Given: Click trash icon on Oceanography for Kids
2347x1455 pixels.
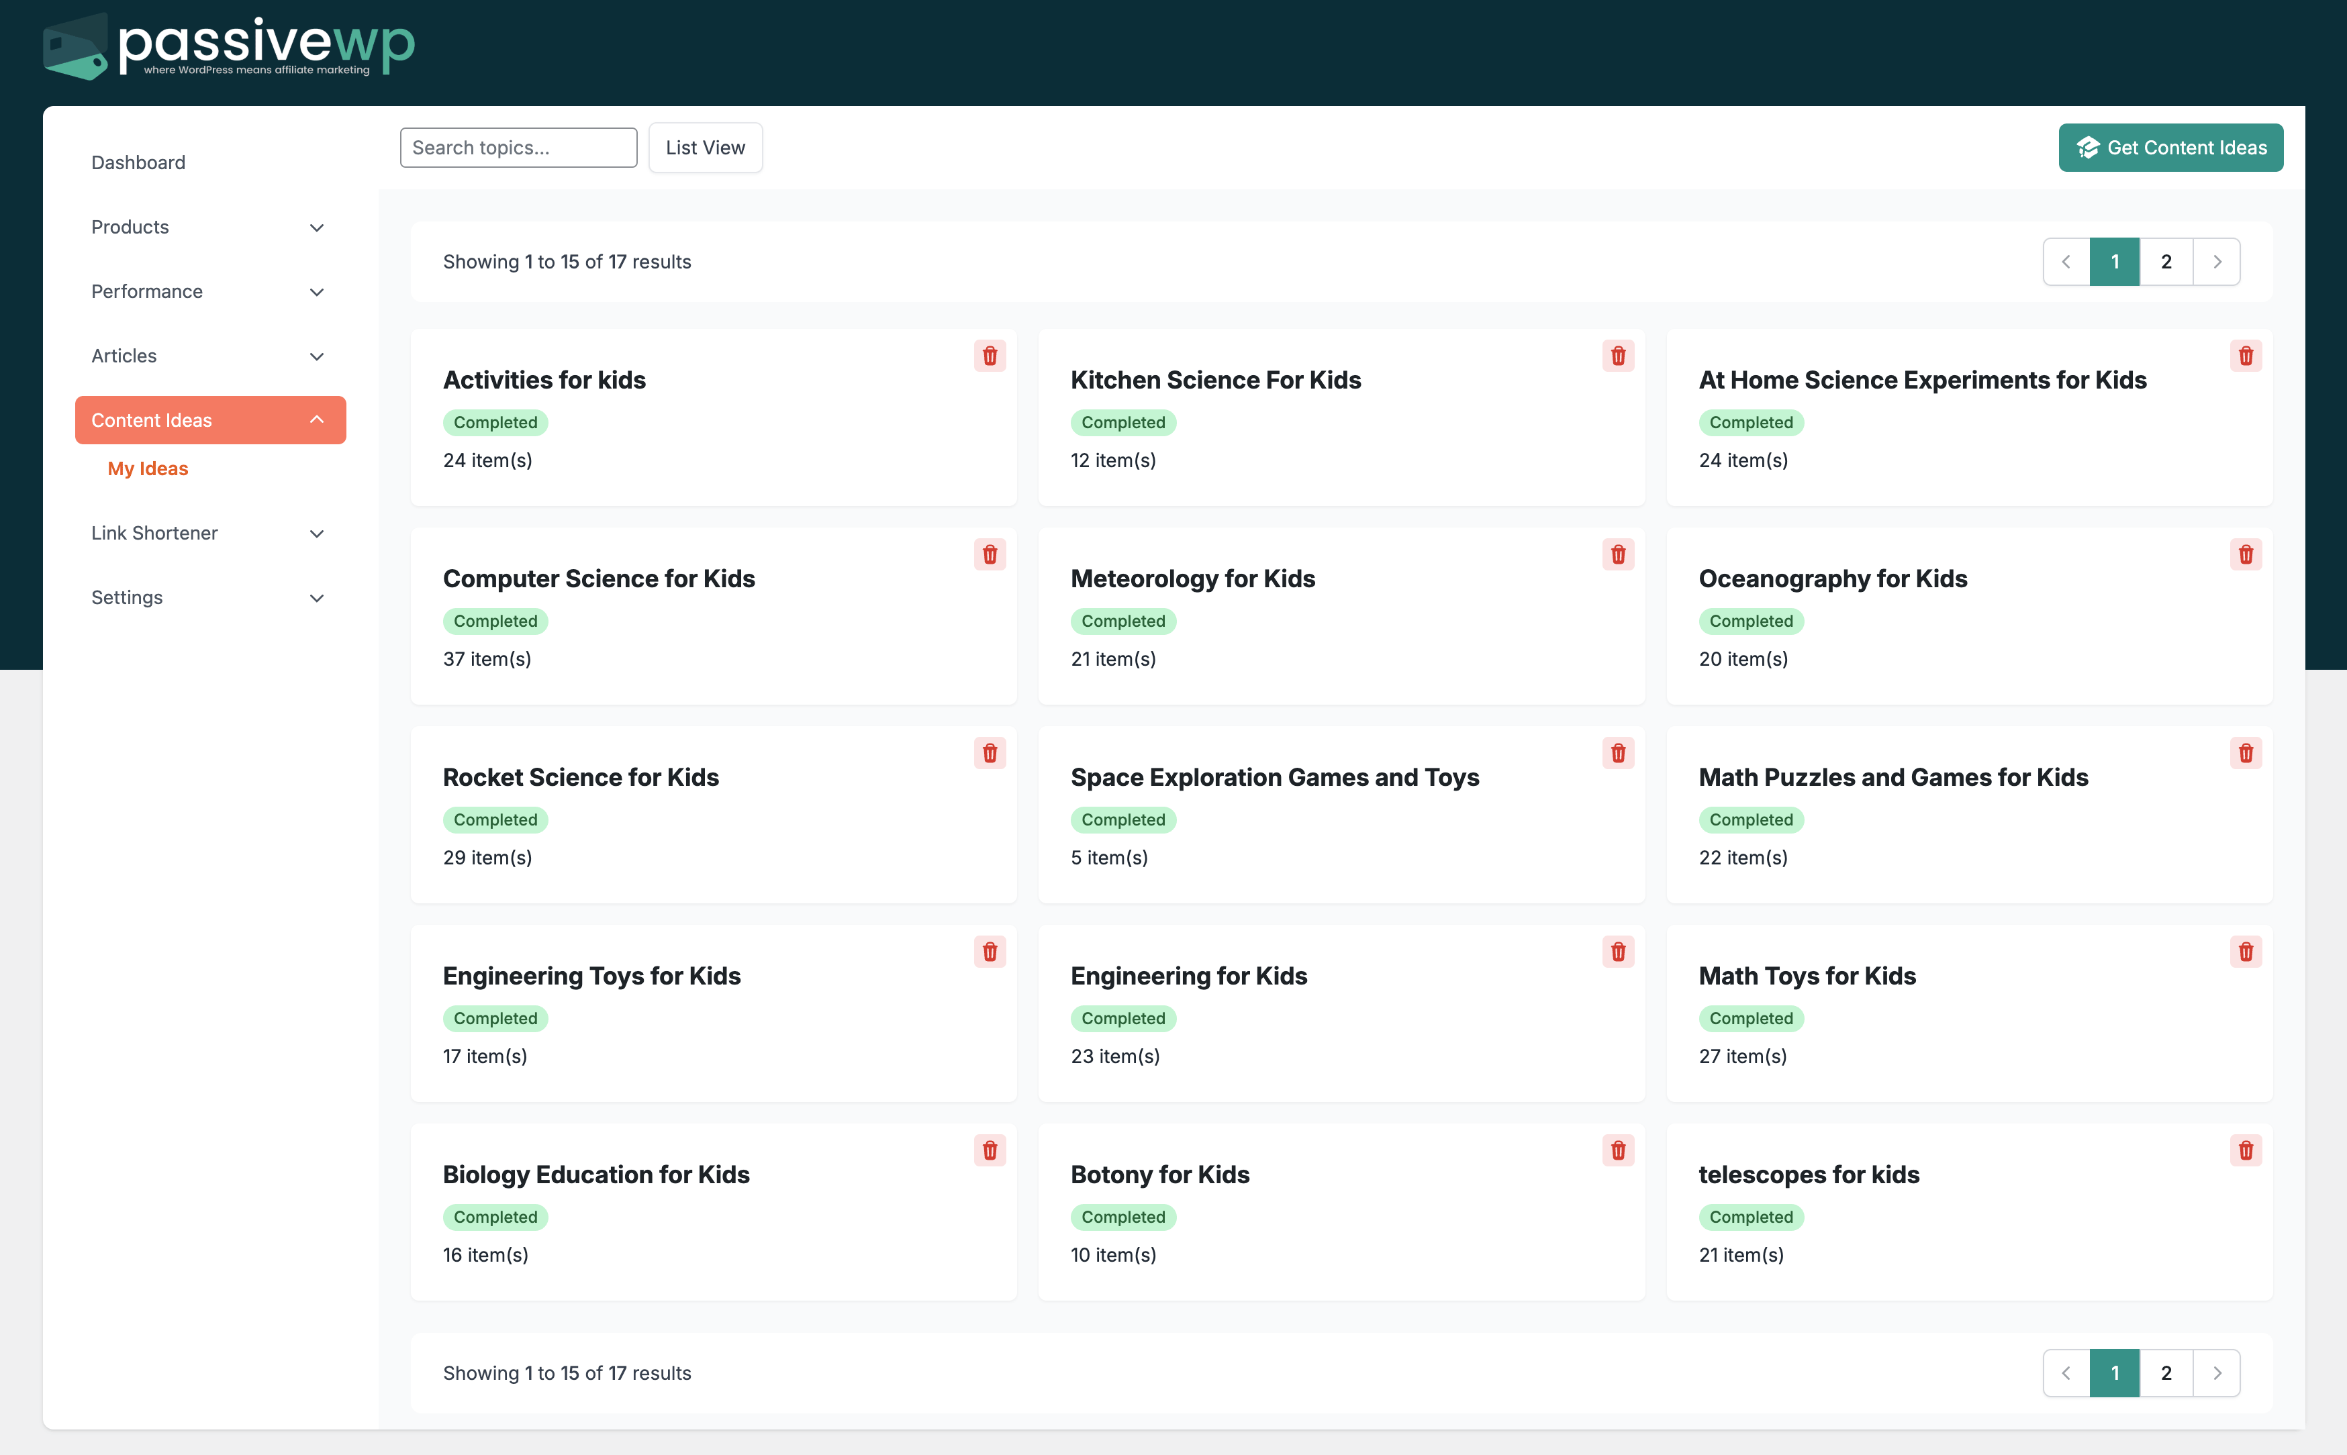Looking at the screenshot, I should pyautogui.click(x=2245, y=554).
